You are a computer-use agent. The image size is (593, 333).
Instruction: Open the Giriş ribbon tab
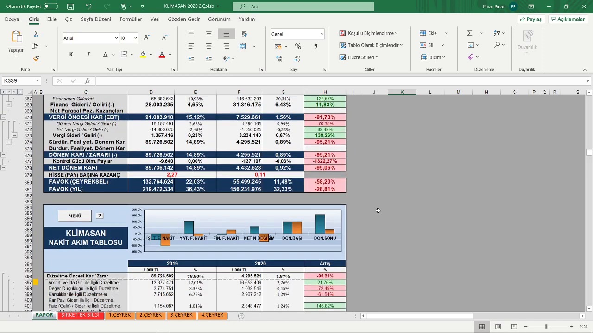34,19
